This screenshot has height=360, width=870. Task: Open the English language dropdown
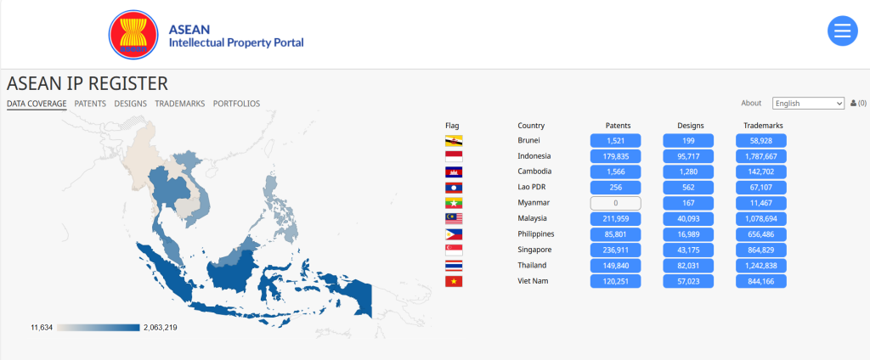pyautogui.click(x=808, y=104)
